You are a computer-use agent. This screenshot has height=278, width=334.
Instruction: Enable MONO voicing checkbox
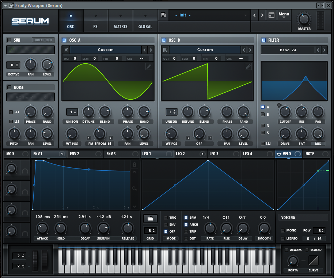point(283,230)
